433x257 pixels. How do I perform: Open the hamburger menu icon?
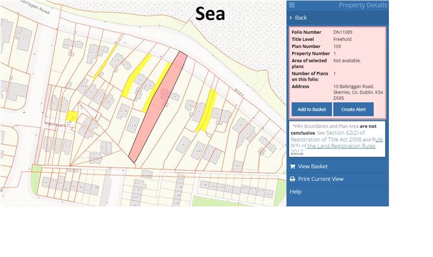tap(292, 5)
